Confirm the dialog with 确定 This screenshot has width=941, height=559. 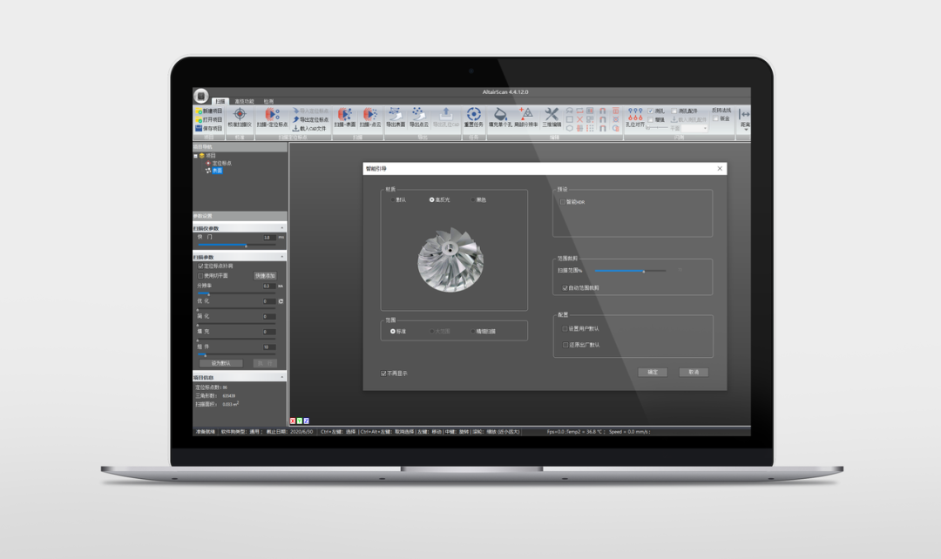point(651,372)
